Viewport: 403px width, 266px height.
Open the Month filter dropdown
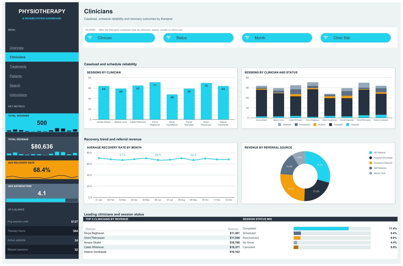coord(277,38)
